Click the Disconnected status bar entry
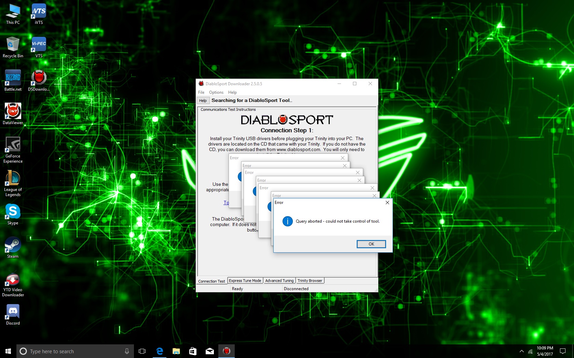This screenshot has height=358, width=574. click(x=296, y=289)
